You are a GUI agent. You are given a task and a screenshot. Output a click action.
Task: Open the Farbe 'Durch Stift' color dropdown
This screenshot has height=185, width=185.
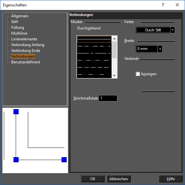pos(172,30)
